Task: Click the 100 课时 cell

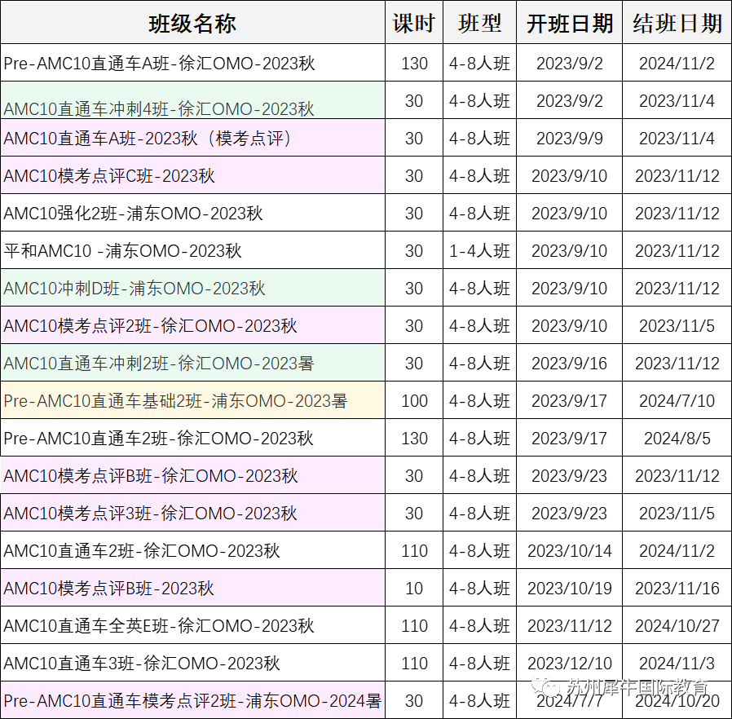Action: (414, 400)
